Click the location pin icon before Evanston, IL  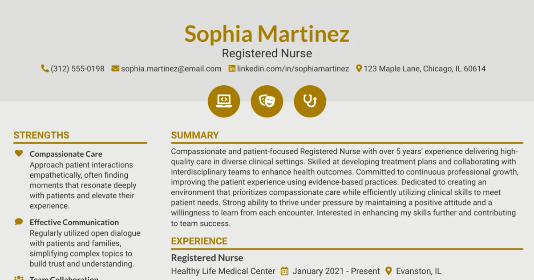pyautogui.click(x=388, y=271)
